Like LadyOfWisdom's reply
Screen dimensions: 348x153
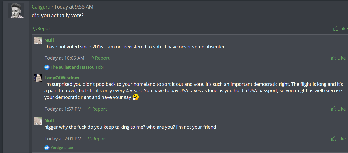(x=338, y=109)
